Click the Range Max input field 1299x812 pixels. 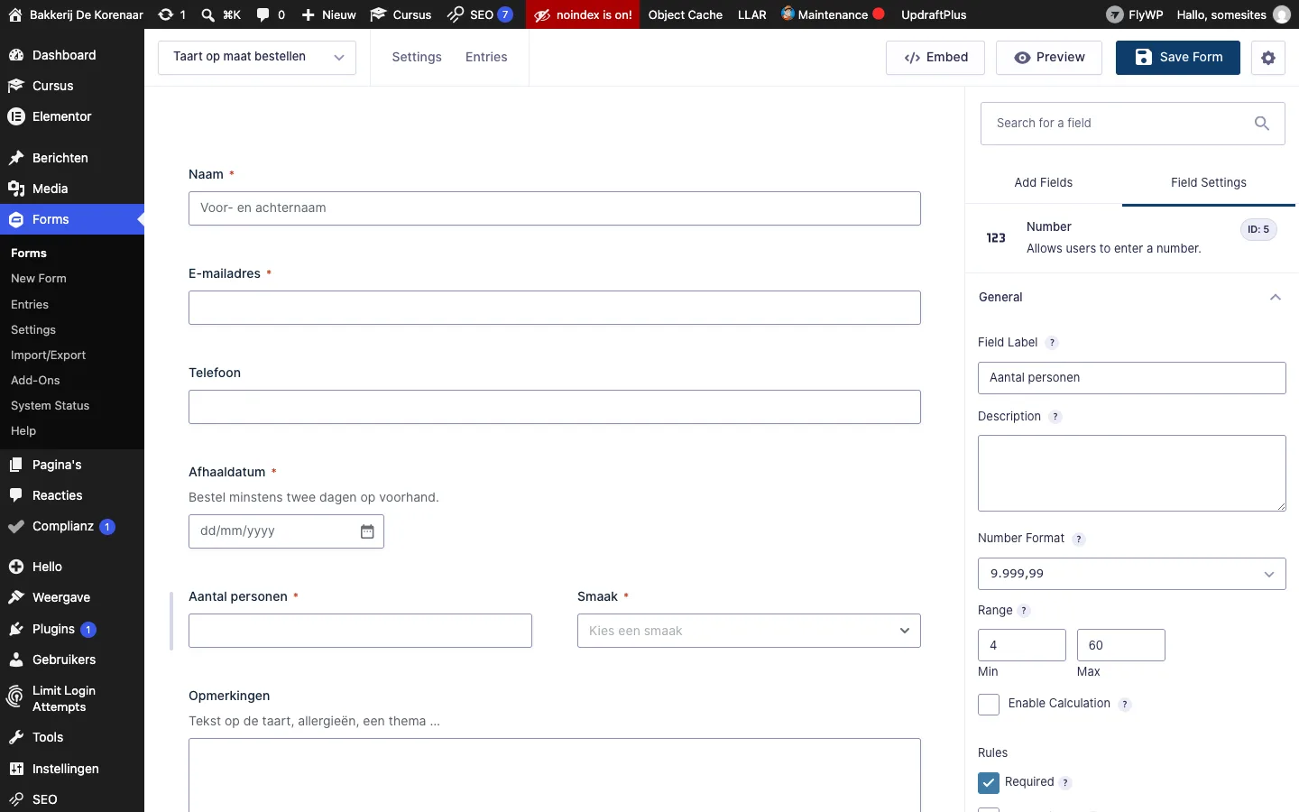tap(1121, 645)
